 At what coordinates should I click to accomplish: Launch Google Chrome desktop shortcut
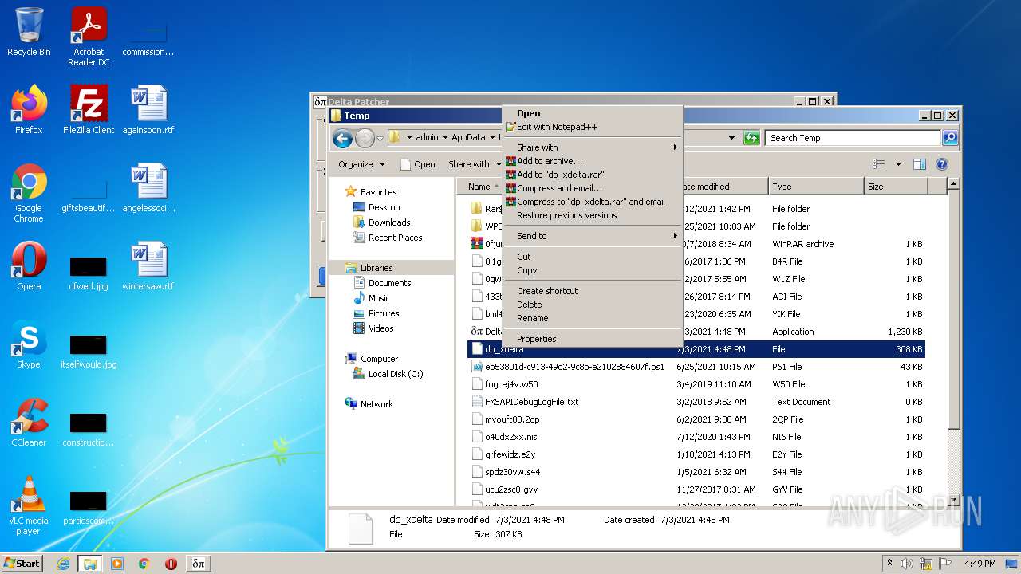pos(29,193)
